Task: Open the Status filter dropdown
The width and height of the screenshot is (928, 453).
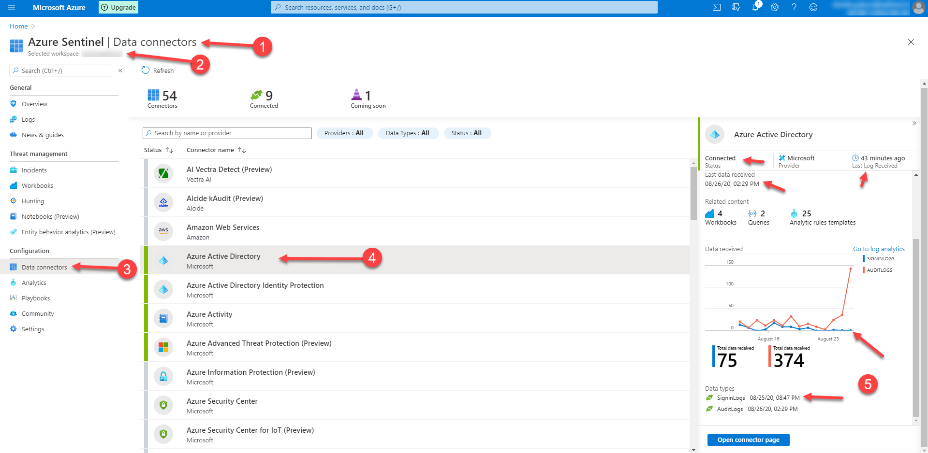Action: 467,133
